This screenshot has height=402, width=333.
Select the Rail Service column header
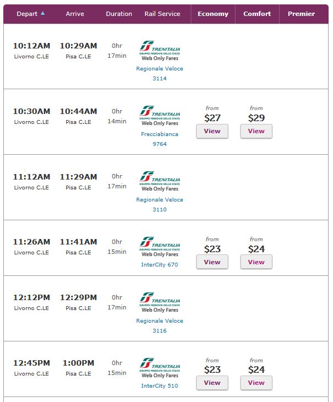[162, 14]
